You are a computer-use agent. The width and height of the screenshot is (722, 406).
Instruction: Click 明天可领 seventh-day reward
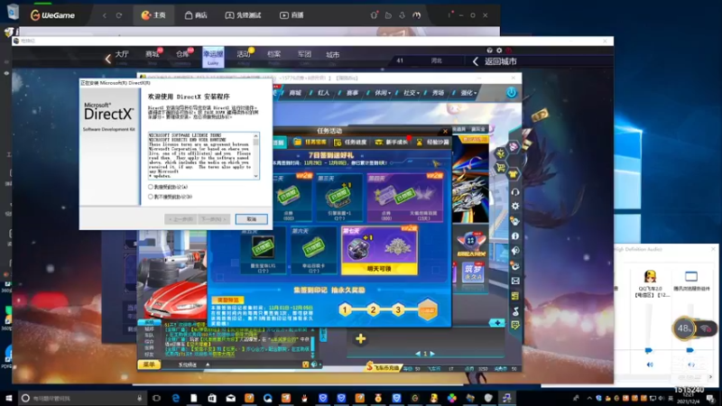379,251
